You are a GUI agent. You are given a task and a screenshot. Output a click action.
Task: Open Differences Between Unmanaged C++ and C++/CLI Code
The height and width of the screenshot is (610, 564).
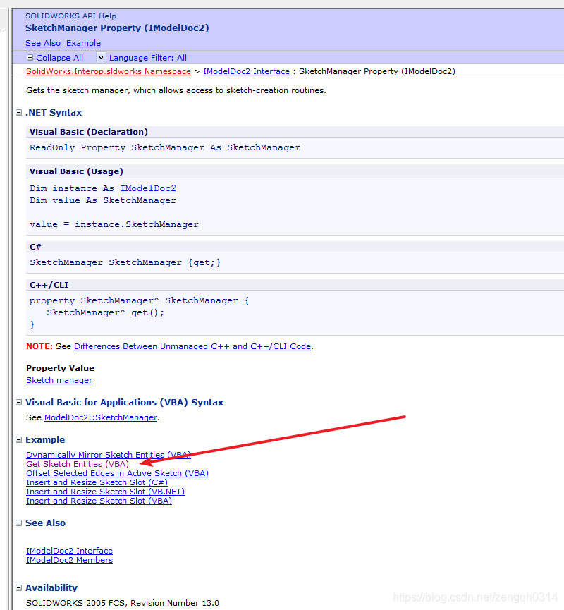pos(192,346)
